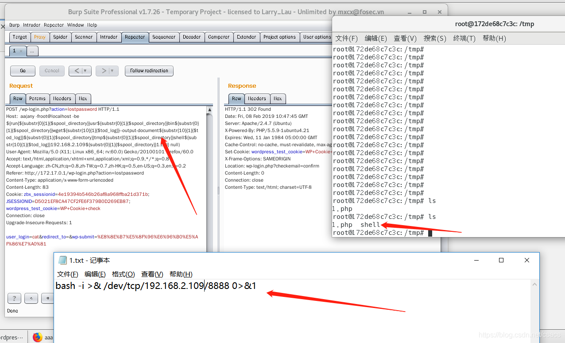Image resolution: width=565 pixels, height=343 pixels.
Task: Show the Request Hex view
Action: coord(83,99)
